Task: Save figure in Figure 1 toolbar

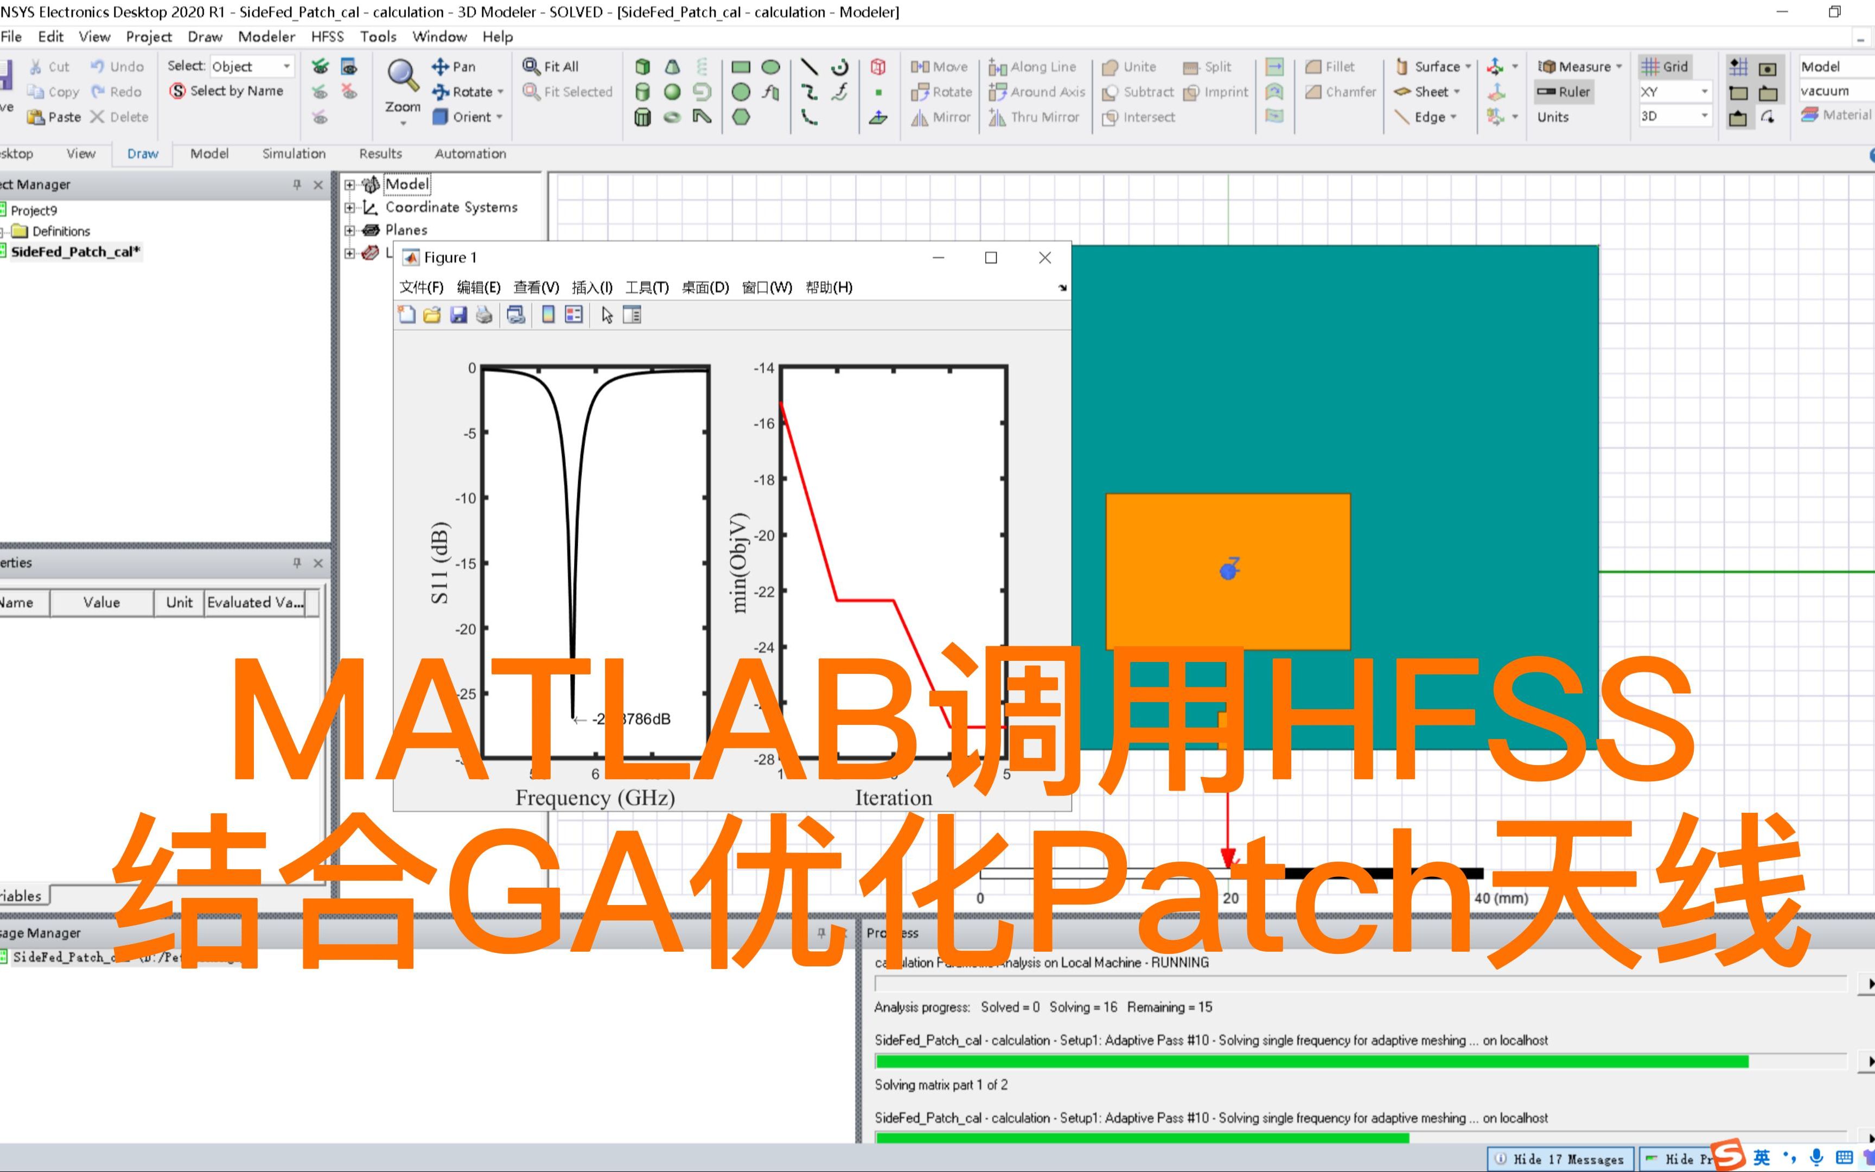Action: pyautogui.click(x=458, y=315)
